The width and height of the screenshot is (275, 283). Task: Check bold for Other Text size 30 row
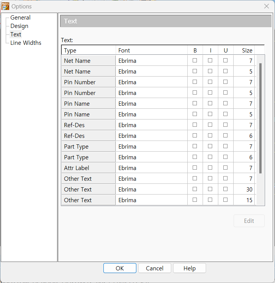pyautogui.click(x=195, y=189)
